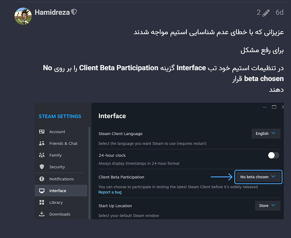Click the Start Up Location label
Viewport: 291px width, 238px height.
tap(115, 206)
